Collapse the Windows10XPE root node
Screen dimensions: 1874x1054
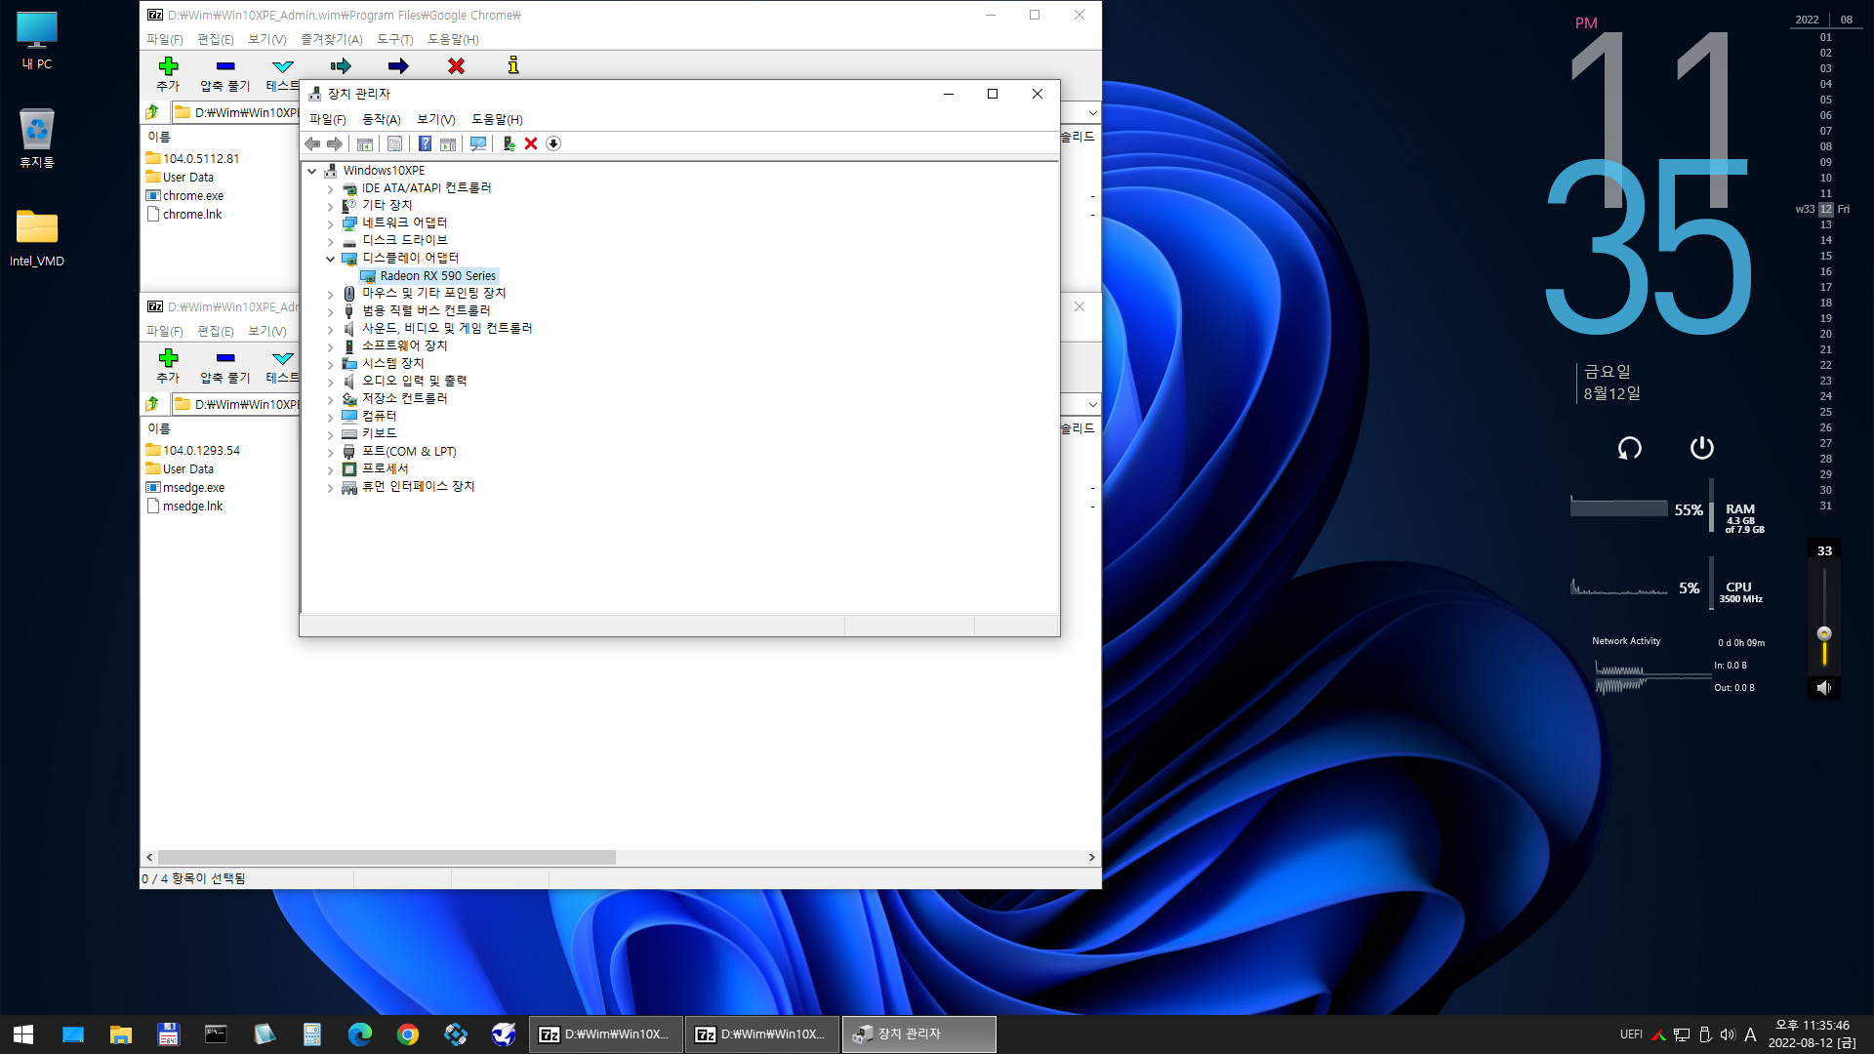tap(312, 171)
